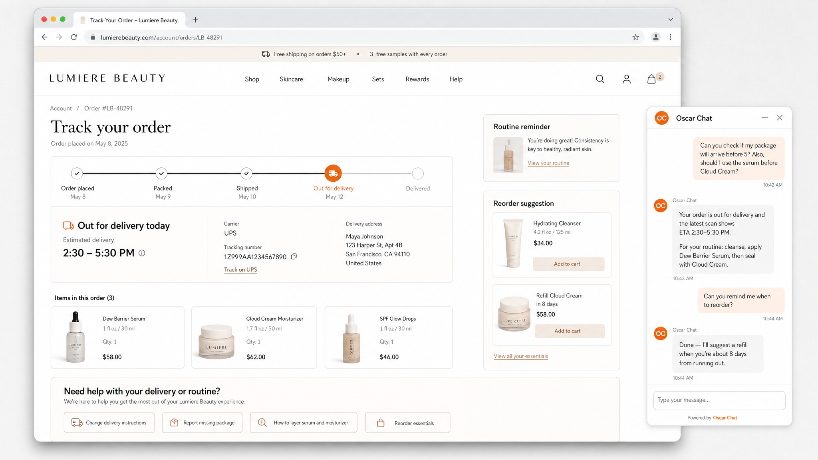Click the Packed checkmark step

point(161,173)
